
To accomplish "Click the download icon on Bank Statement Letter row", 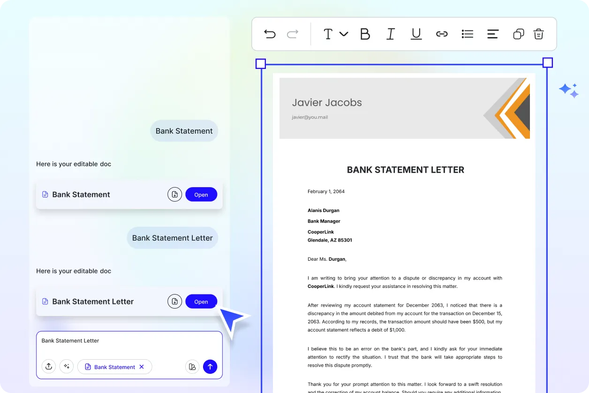I will (174, 301).
